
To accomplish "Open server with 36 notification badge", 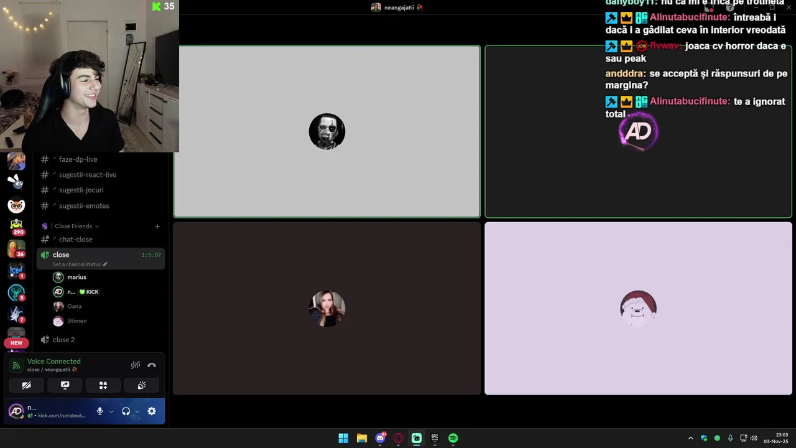I will pos(16,248).
